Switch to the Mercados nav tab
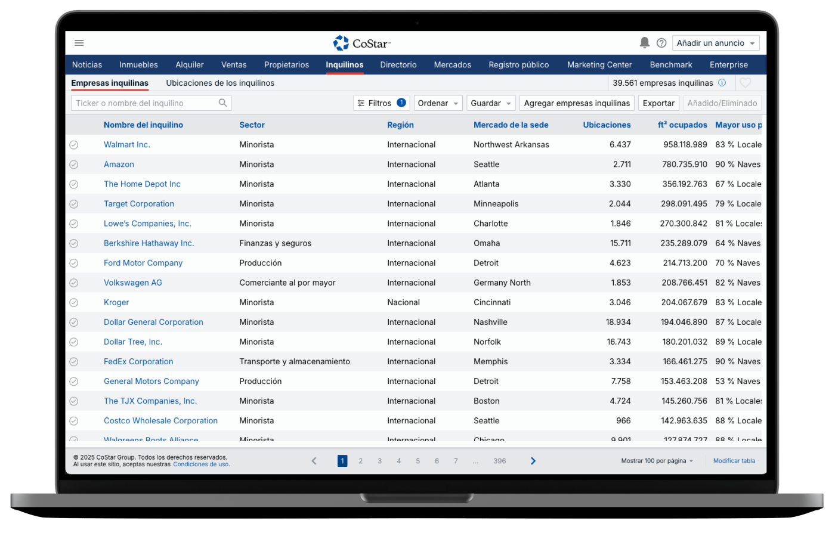This screenshot has height=533, width=835. click(452, 65)
